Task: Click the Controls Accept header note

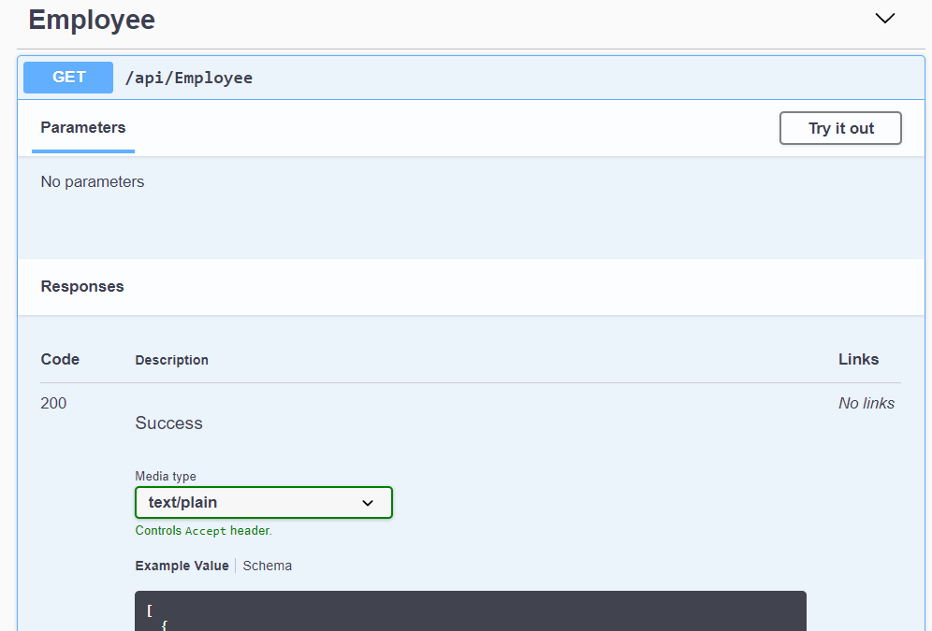Action: (x=203, y=531)
